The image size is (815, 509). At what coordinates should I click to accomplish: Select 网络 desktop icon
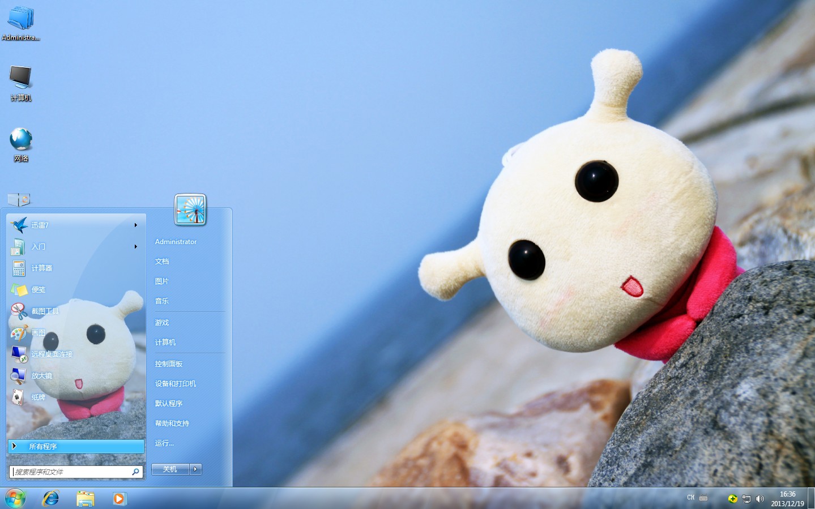point(21,145)
